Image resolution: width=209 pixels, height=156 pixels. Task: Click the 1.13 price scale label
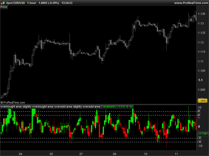[201, 23]
